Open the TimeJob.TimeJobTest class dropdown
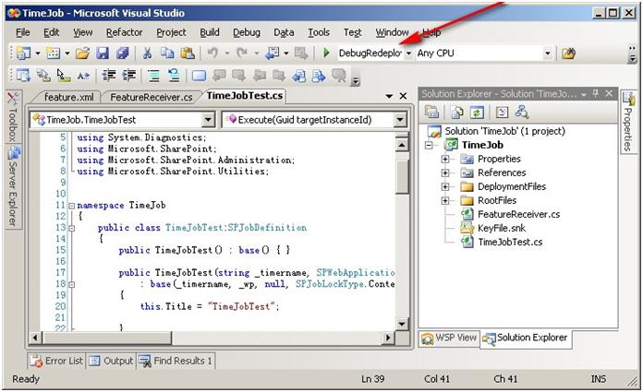643x392 pixels. (x=208, y=120)
